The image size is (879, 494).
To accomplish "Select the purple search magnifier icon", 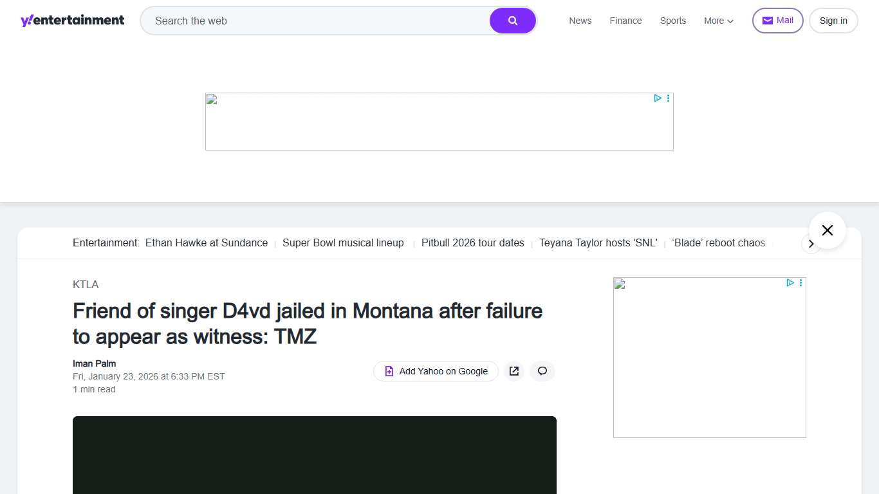I will (x=512, y=20).
